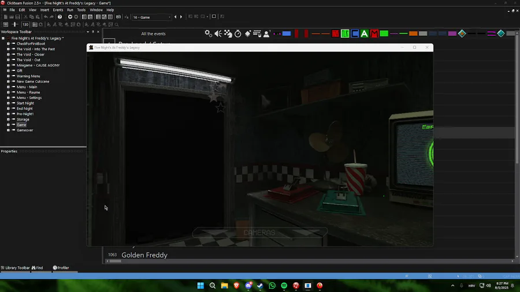520x292 pixels.
Task: Close the Workspace Toolbar panel
Action: (98, 32)
